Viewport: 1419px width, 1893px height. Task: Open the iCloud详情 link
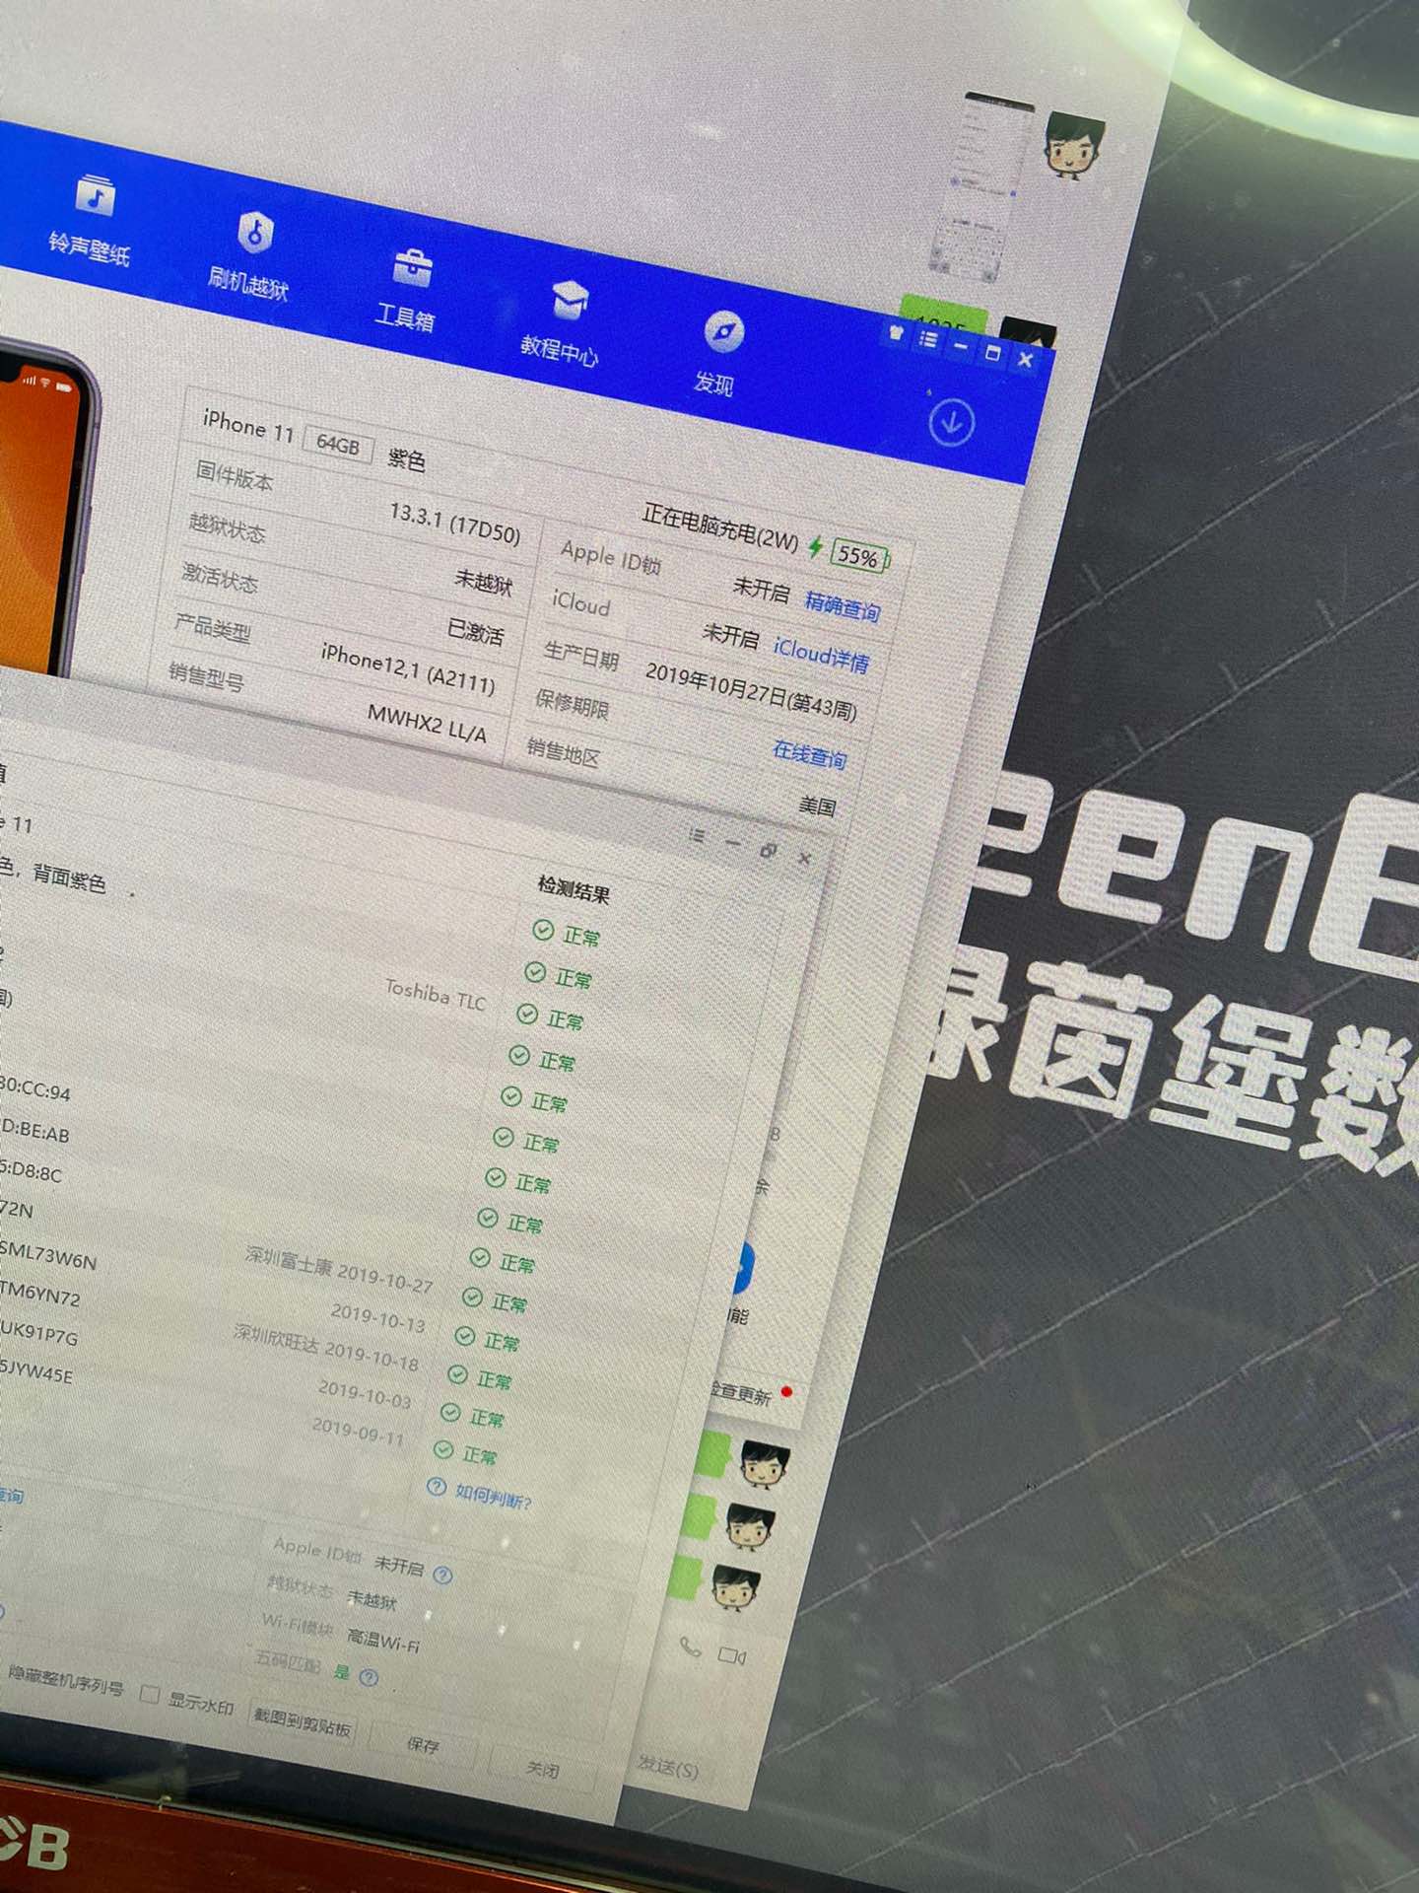pos(822,655)
